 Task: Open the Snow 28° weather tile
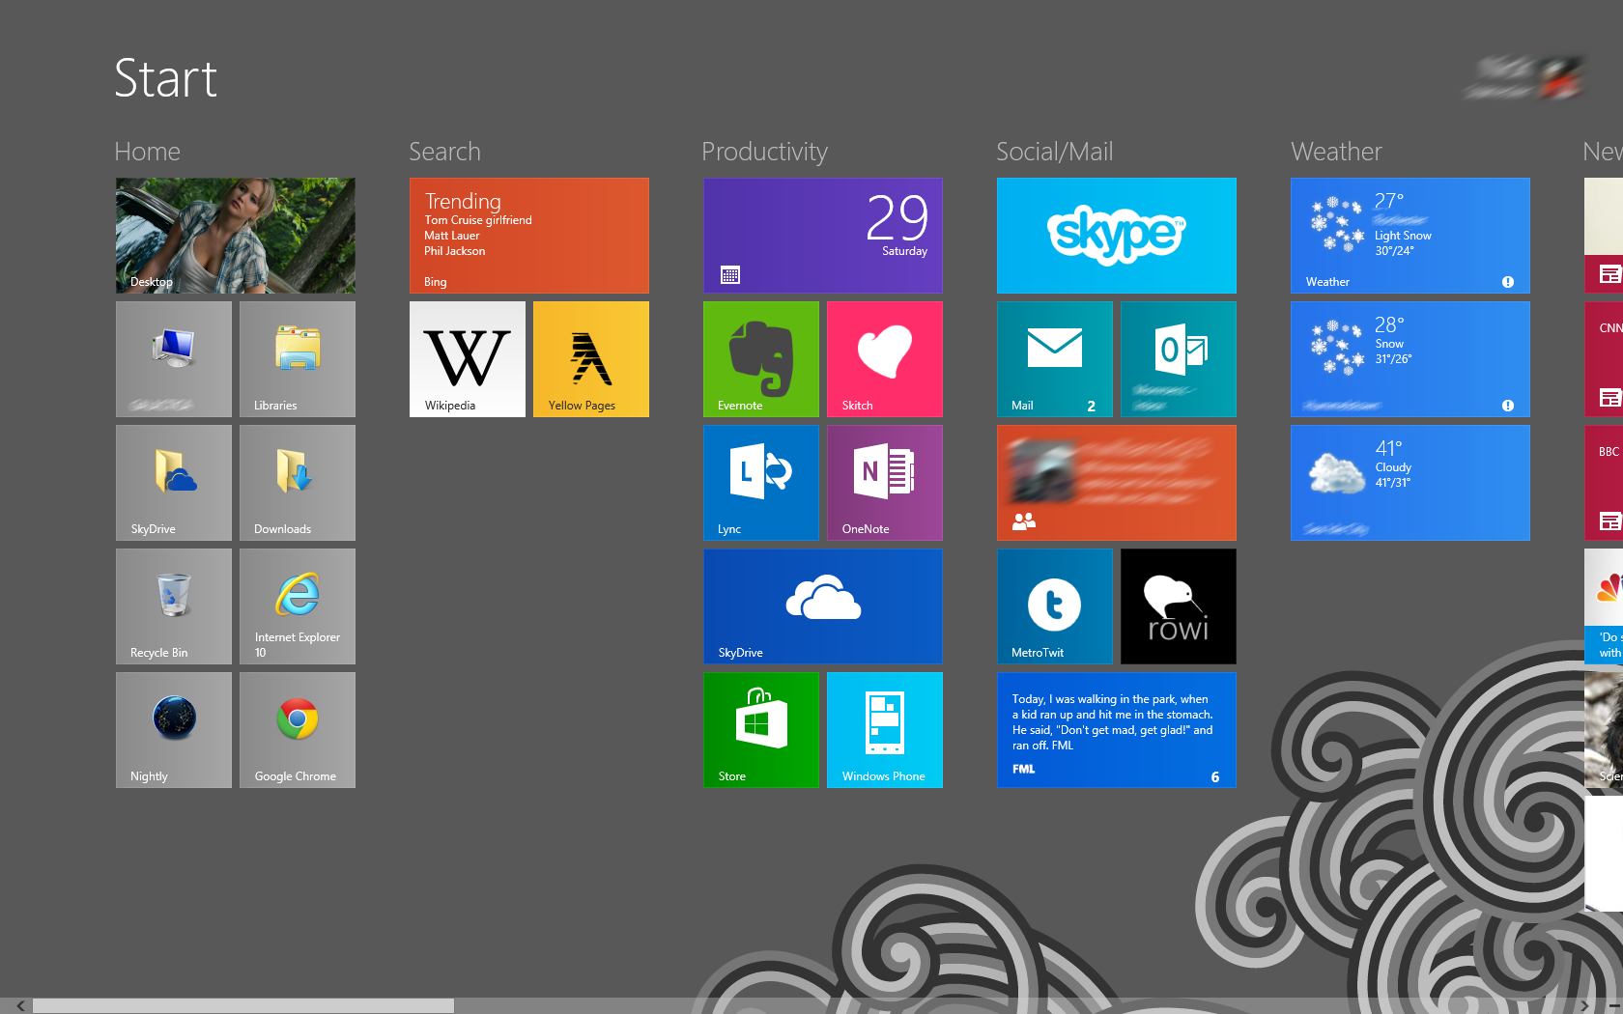pyautogui.click(x=1410, y=359)
